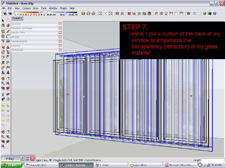Choose the Arc drawing tool
This screenshot has width=225, height=168.
[x=8, y=36]
